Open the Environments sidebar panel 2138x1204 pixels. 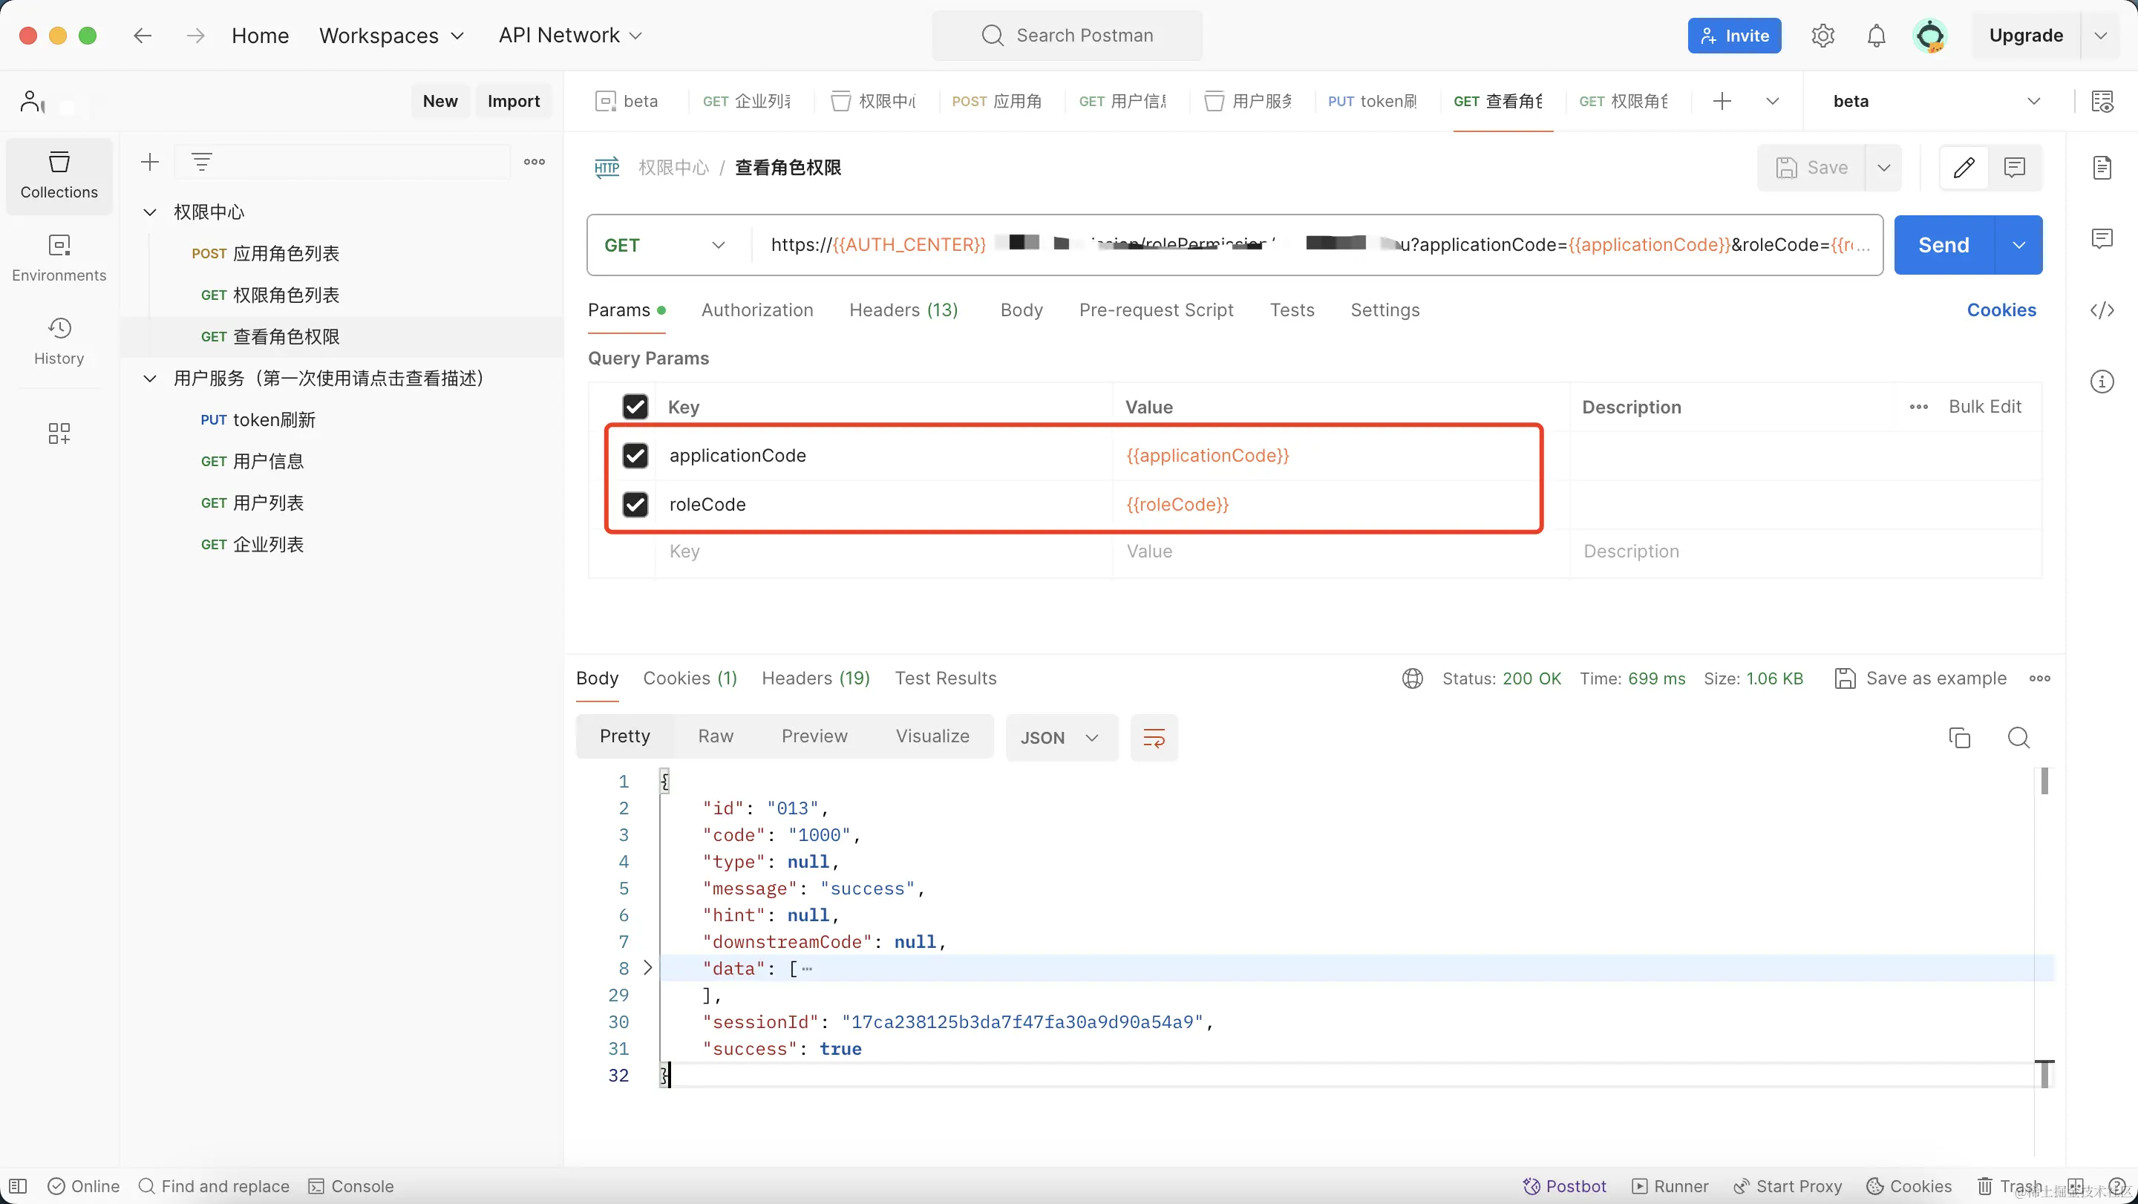(x=59, y=258)
